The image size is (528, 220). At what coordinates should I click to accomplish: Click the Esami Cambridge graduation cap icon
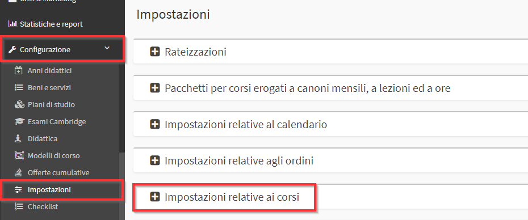(x=19, y=122)
